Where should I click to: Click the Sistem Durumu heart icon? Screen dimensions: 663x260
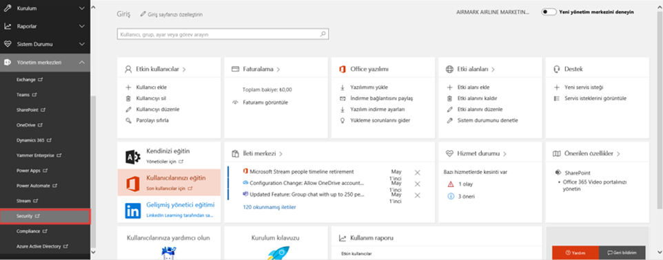(x=8, y=44)
